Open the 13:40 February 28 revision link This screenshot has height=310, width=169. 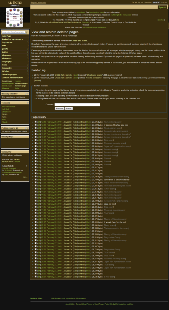51,122
